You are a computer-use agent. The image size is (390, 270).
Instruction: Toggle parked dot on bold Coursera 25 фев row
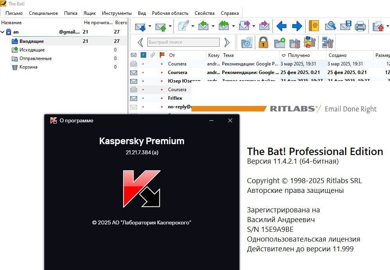(143, 72)
